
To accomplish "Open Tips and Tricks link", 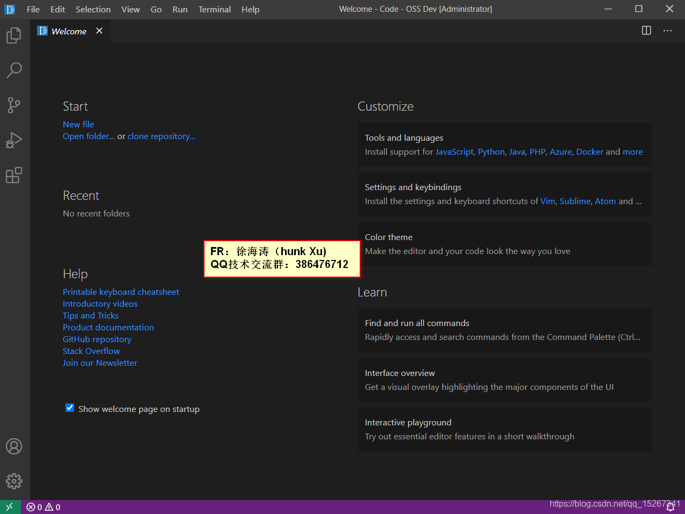I will [91, 315].
